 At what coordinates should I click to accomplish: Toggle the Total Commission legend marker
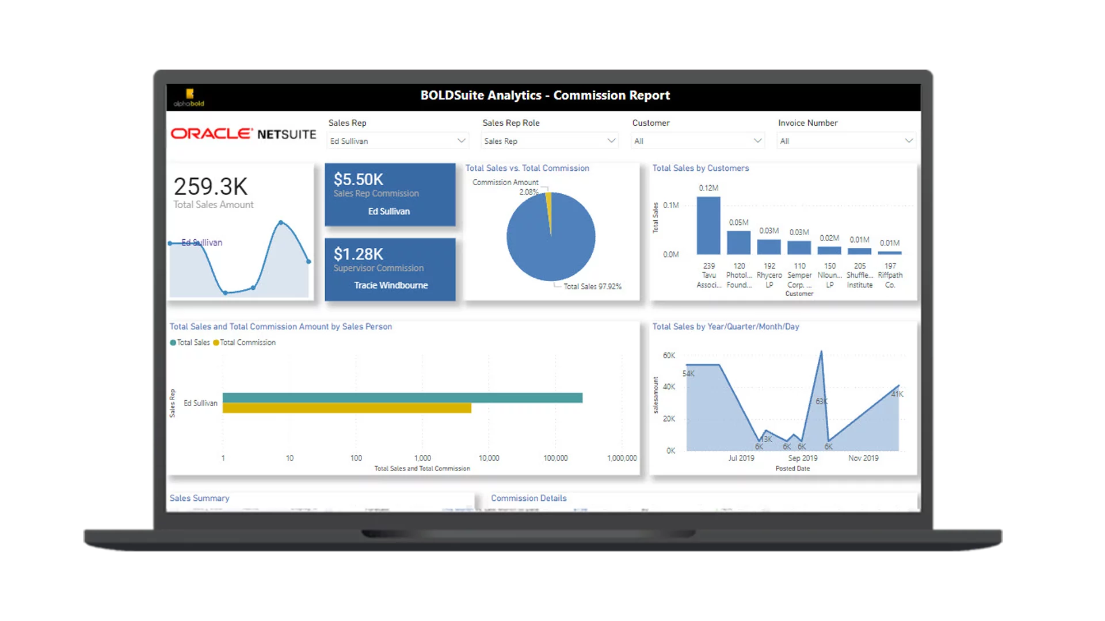[x=216, y=343]
